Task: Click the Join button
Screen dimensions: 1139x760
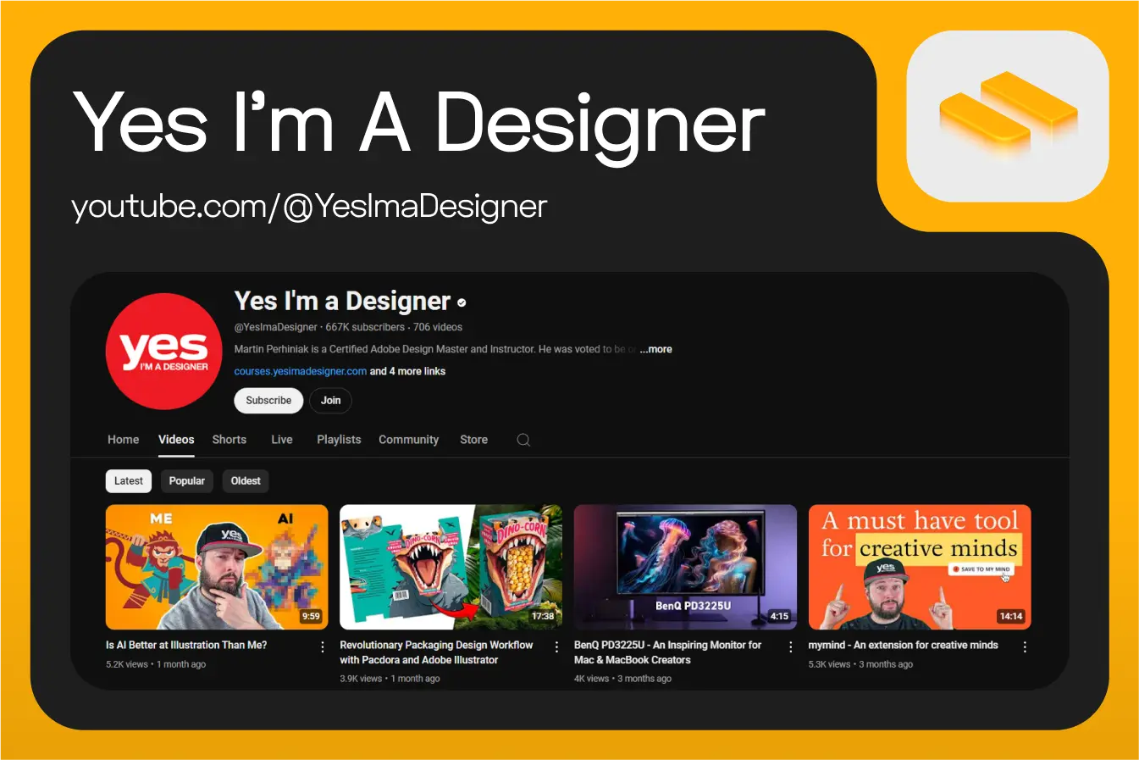Action: [x=330, y=400]
